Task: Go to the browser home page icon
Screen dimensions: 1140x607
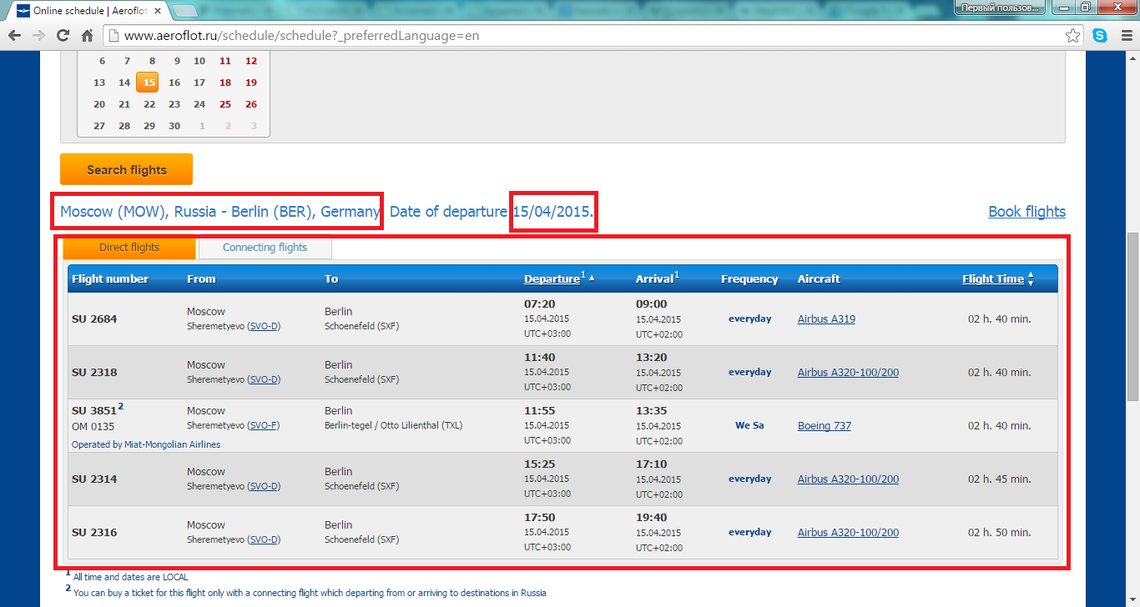Action: [87, 36]
